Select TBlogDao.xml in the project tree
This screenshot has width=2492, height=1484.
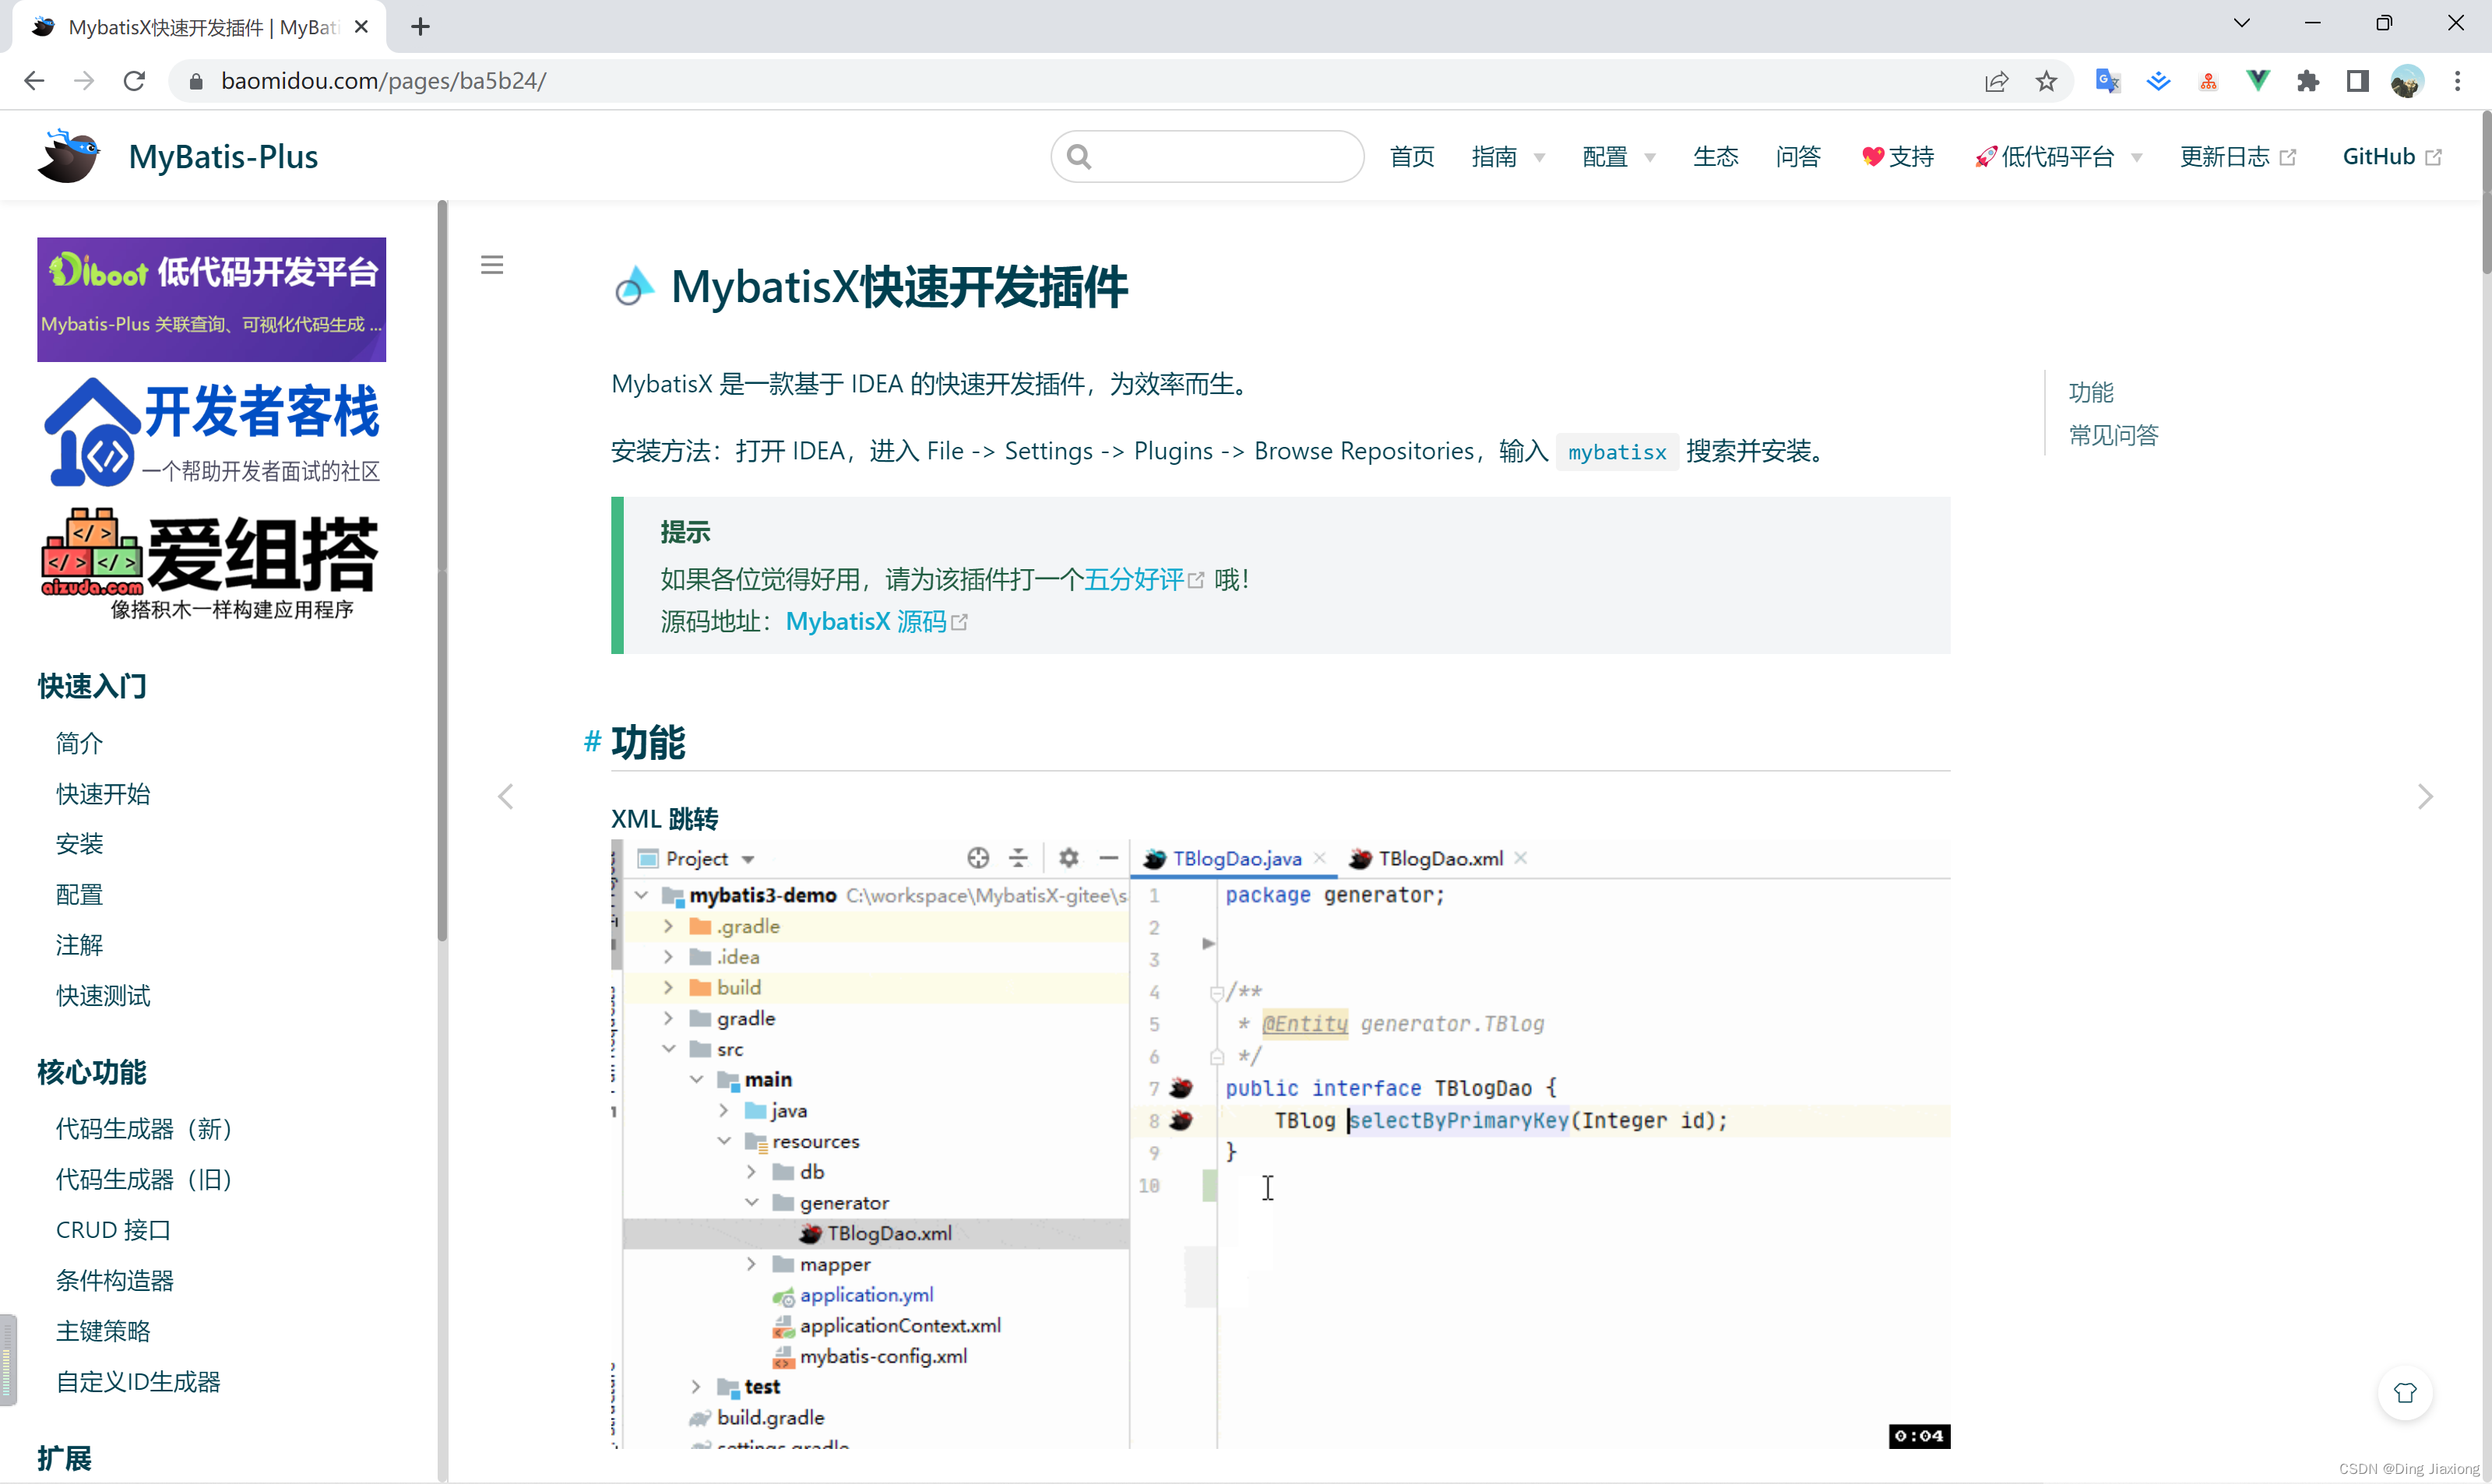coord(876,1233)
